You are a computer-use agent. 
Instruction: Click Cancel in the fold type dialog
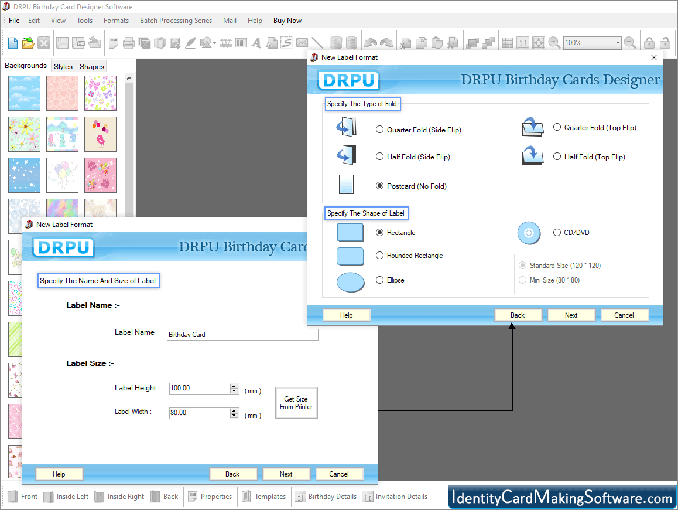pyautogui.click(x=624, y=315)
